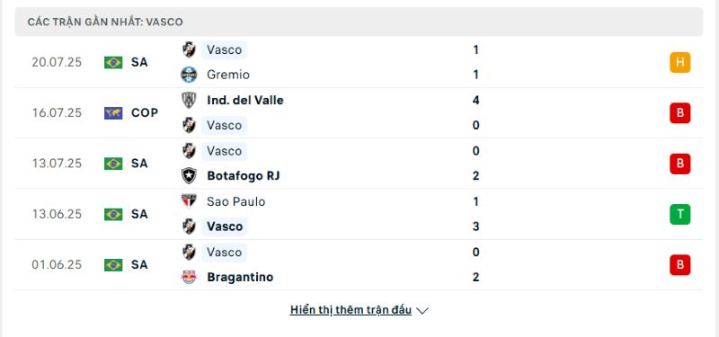Click the Gremio team crest icon
The width and height of the screenshot is (719, 337).
click(x=189, y=75)
